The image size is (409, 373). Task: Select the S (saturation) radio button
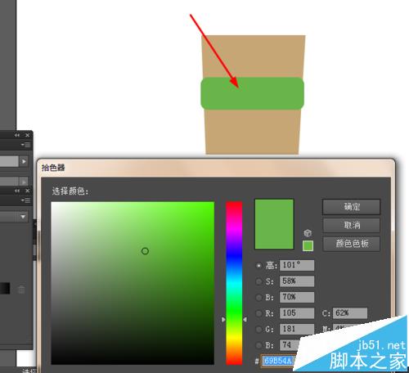click(x=258, y=281)
